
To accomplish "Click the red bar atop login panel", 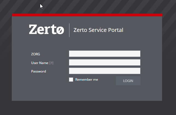I will pos(87,15).
